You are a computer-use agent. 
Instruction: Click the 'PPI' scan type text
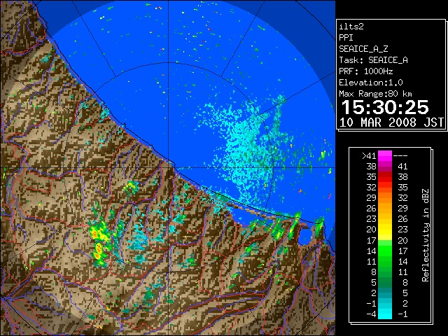pyautogui.click(x=346, y=38)
